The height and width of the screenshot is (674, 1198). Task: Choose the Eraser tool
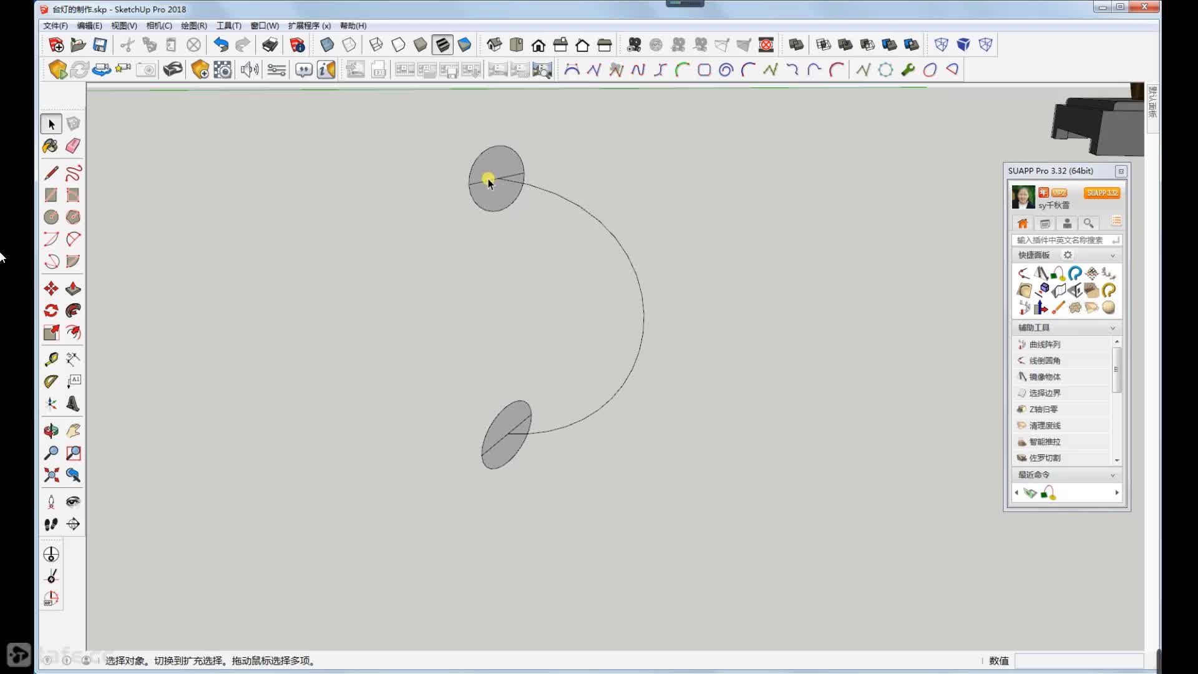coord(73,146)
